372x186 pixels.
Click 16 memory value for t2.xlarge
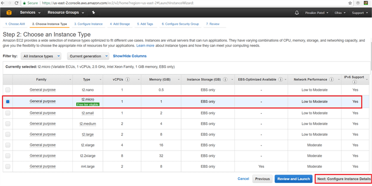[161, 145]
